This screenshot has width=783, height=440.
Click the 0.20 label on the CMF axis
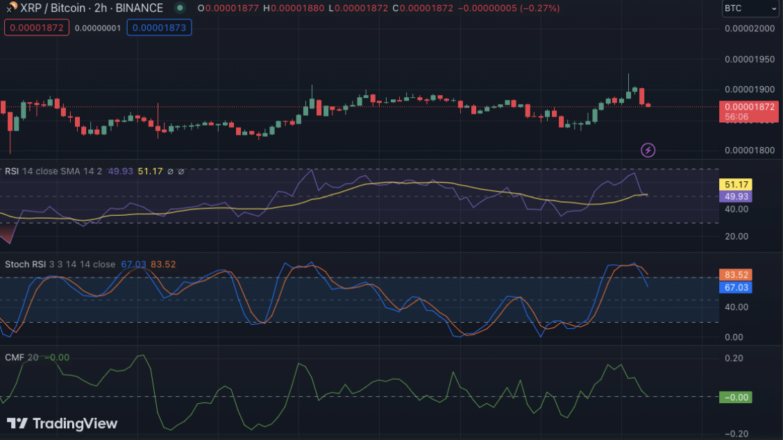734,358
